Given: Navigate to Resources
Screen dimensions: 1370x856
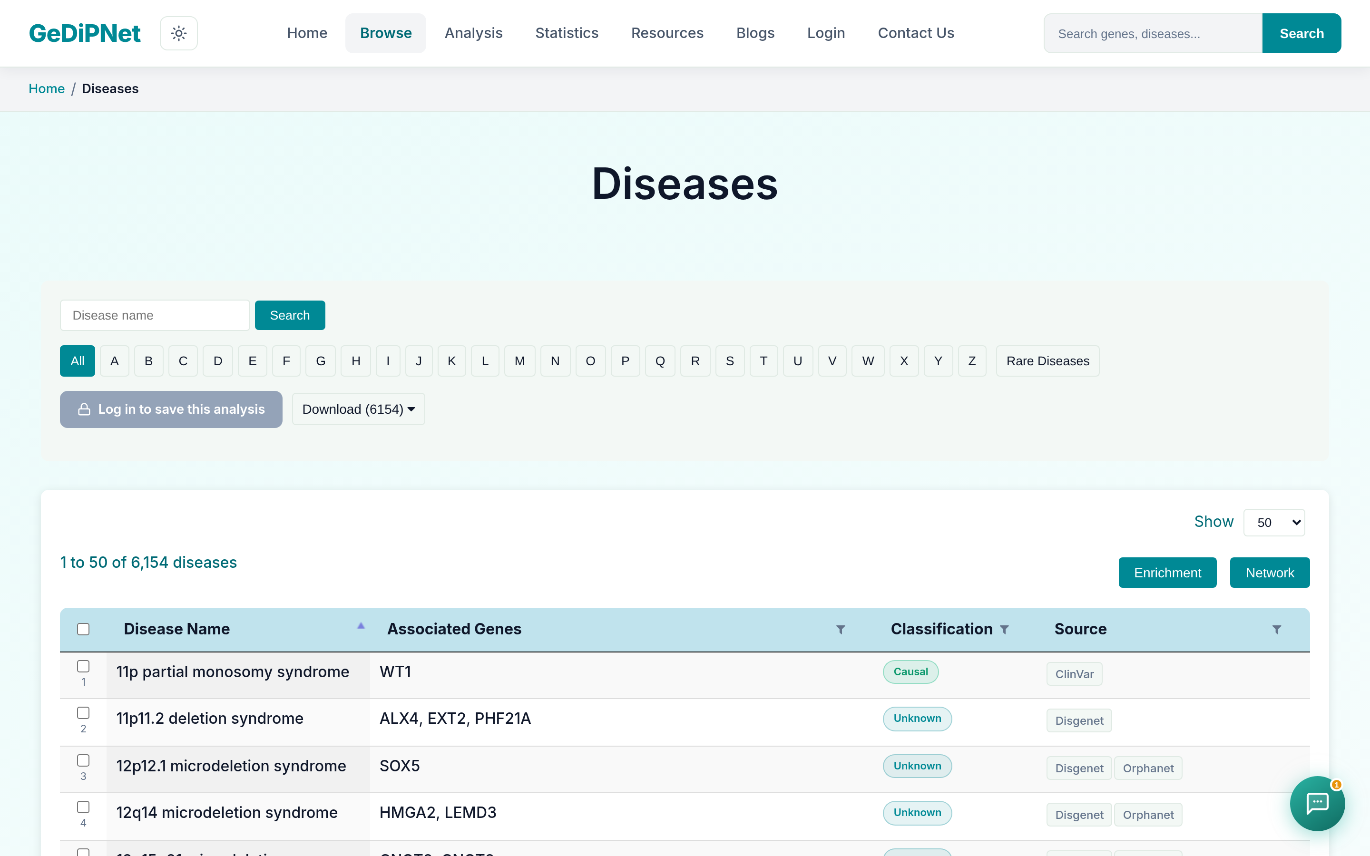Looking at the screenshot, I should click(667, 33).
